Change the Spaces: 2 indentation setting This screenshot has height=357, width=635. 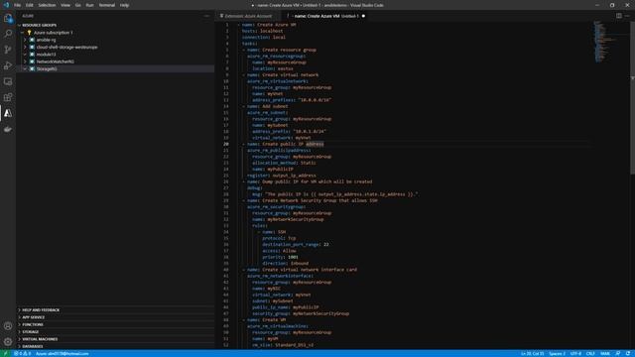click(x=557, y=353)
